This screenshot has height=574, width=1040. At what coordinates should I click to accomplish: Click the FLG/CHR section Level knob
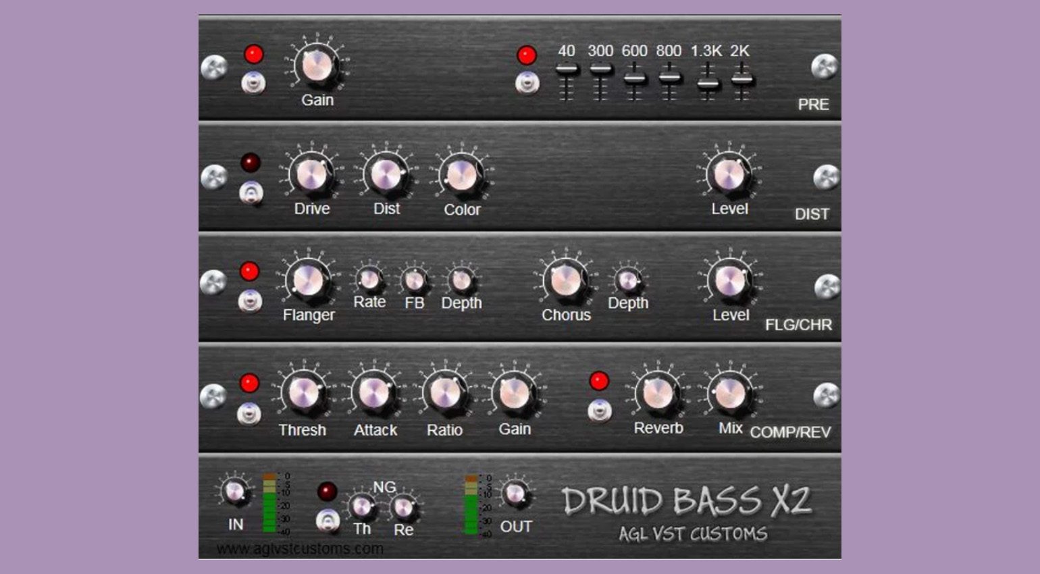click(x=731, y=280)
